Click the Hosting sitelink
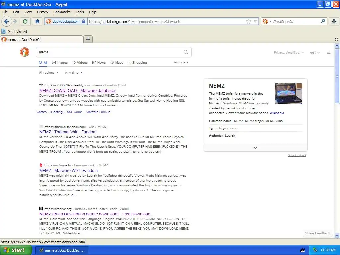 point(57,112)
